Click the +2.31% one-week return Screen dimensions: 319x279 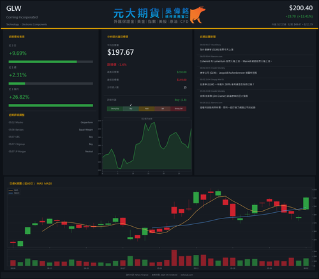tap(18, 75)
